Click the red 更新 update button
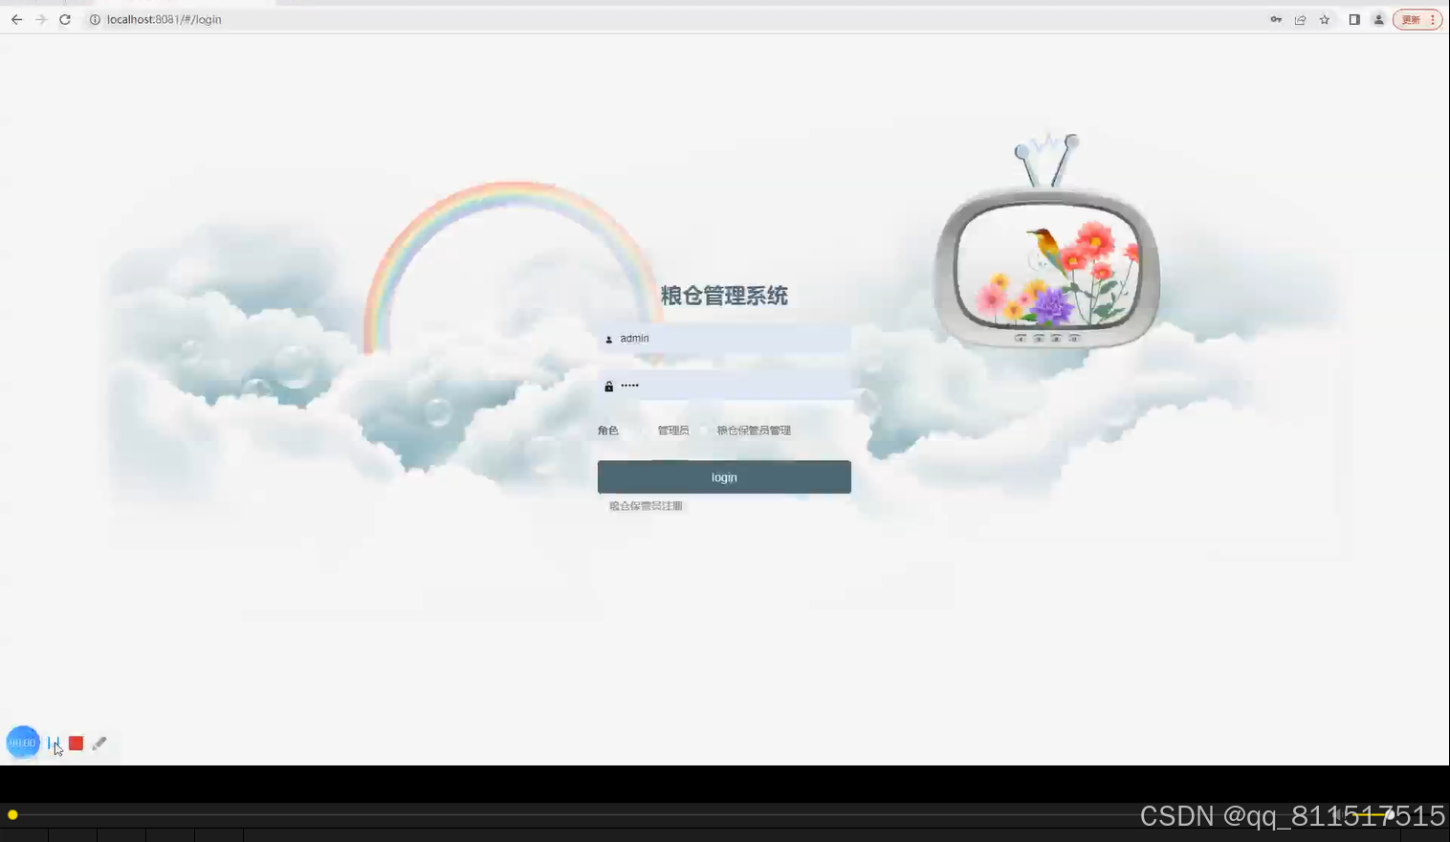Screen dimensions: 1450x842 [x=1417, y=19]
